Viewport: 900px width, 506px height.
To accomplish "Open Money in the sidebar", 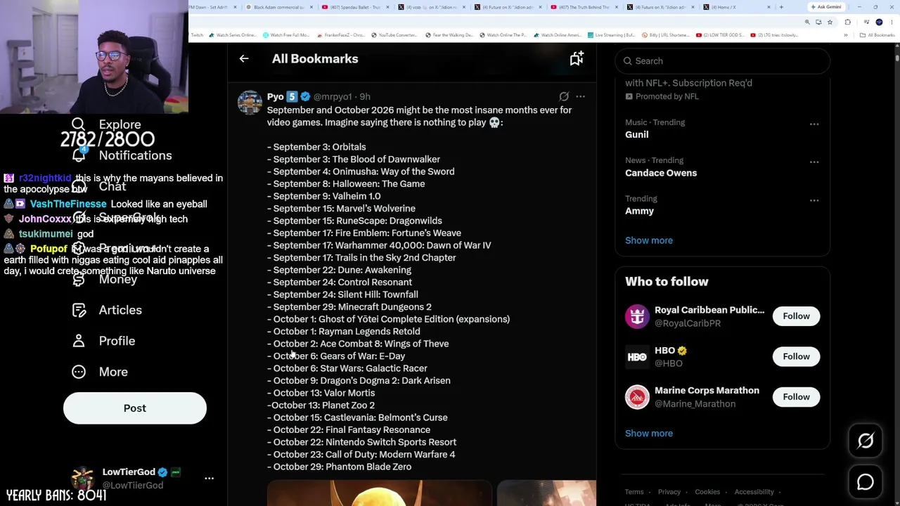I will pyautogui.click(x=104, y=279).
